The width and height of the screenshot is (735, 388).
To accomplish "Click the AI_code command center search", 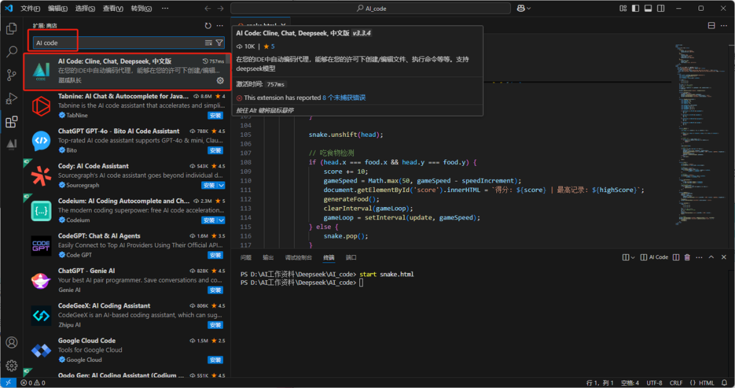I will (370, 8).
